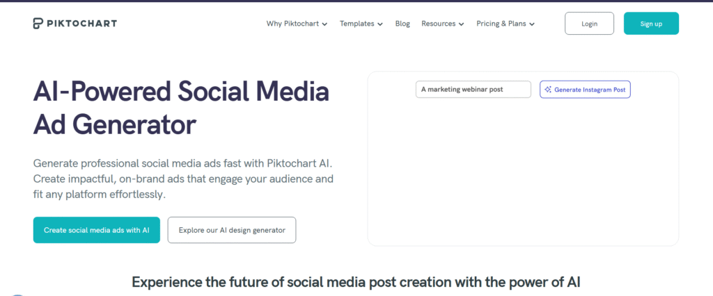Expand the chevron next to Templates
This screenshot has height=296, width=713.
pos(380,24)
